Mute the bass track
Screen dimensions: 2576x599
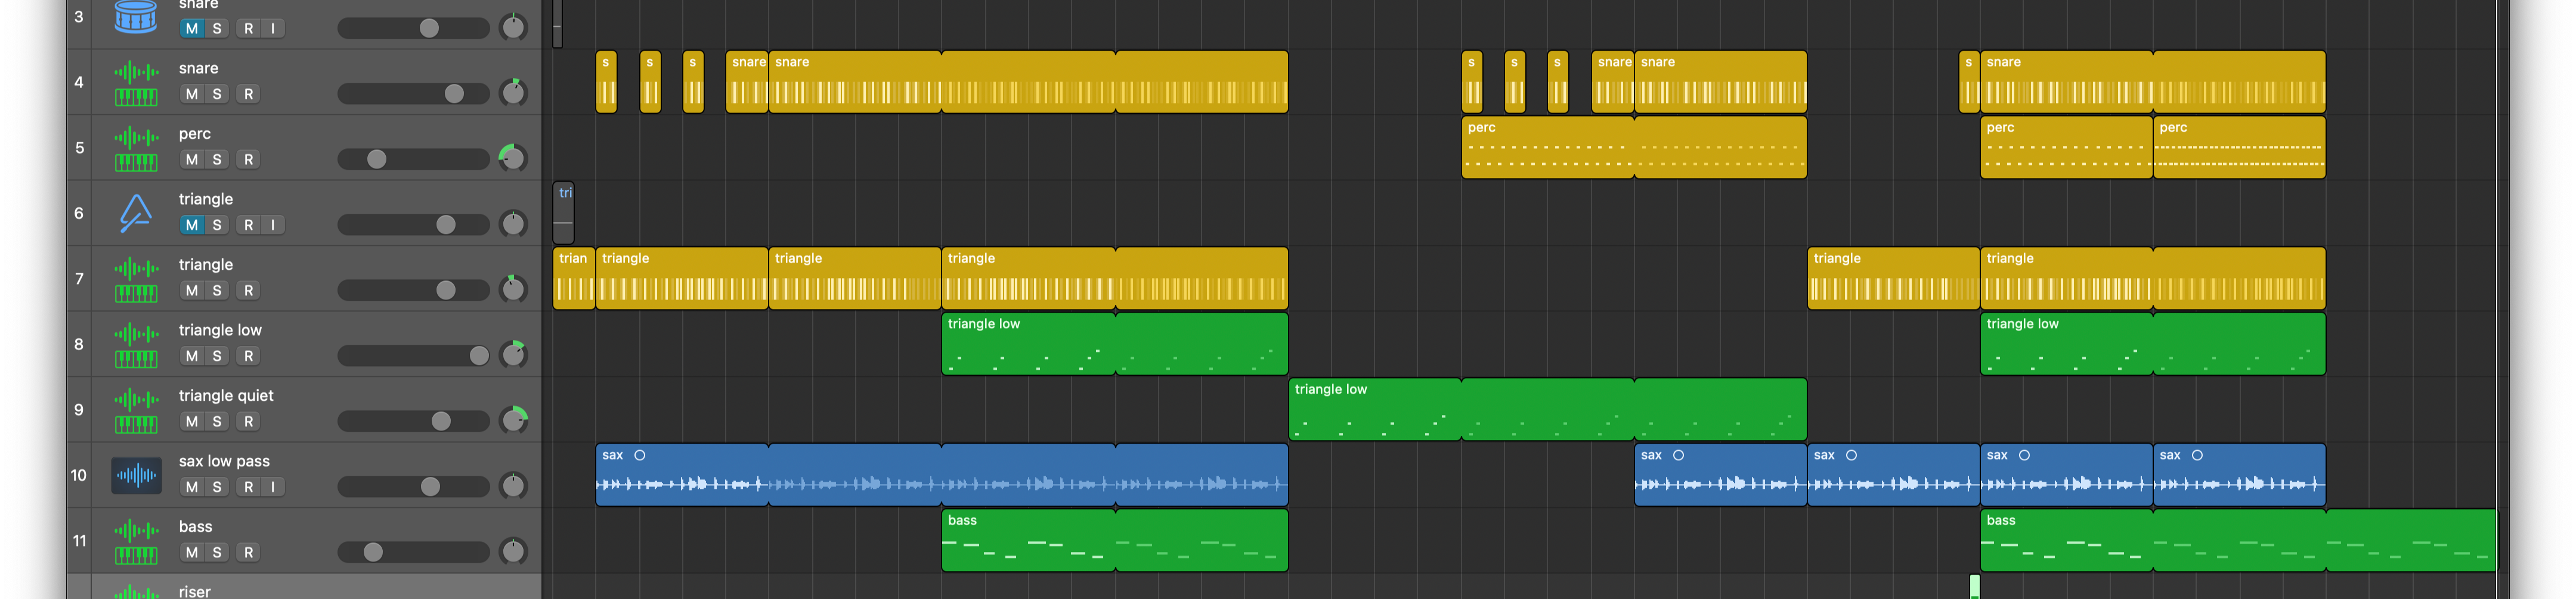coord(192,552)
